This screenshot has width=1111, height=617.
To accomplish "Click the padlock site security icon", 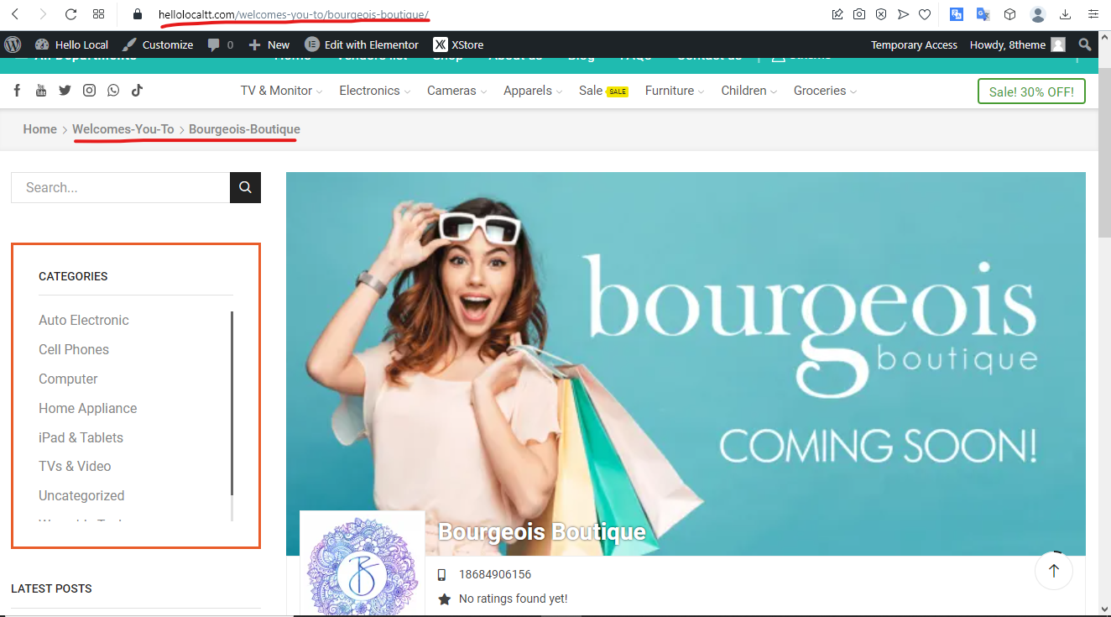I will 138,14.
